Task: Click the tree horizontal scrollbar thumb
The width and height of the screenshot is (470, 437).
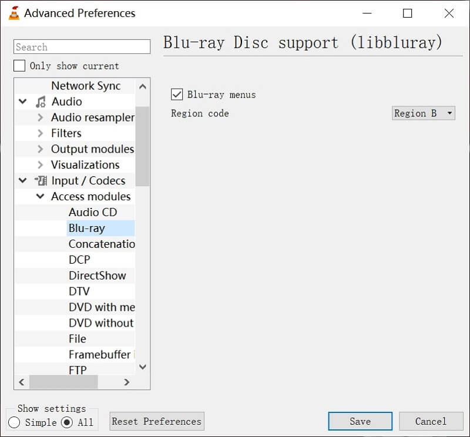Action: 63,382
